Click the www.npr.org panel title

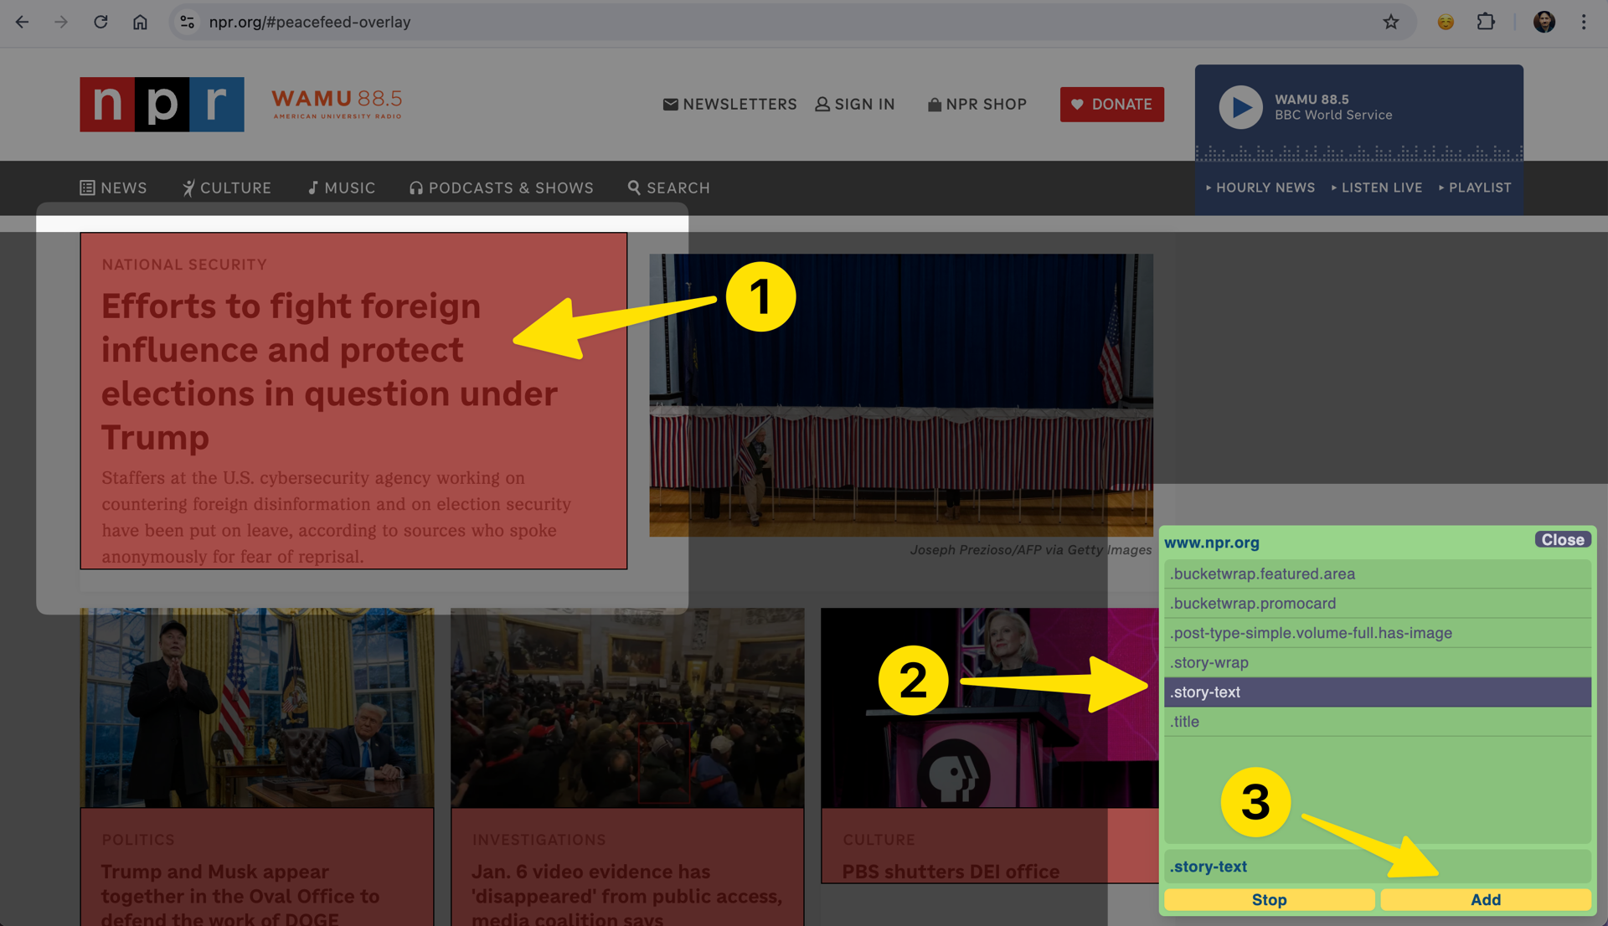pyautogui.click(x=1211, y=543)
